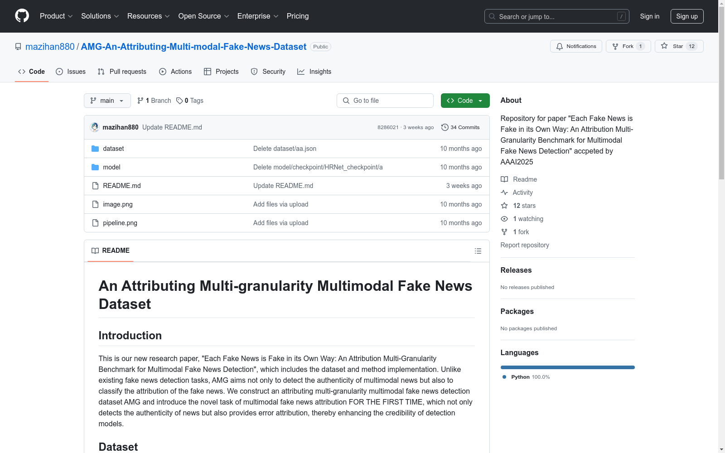
Task: Click the Notifications bell icon
Action: [560, 46]
